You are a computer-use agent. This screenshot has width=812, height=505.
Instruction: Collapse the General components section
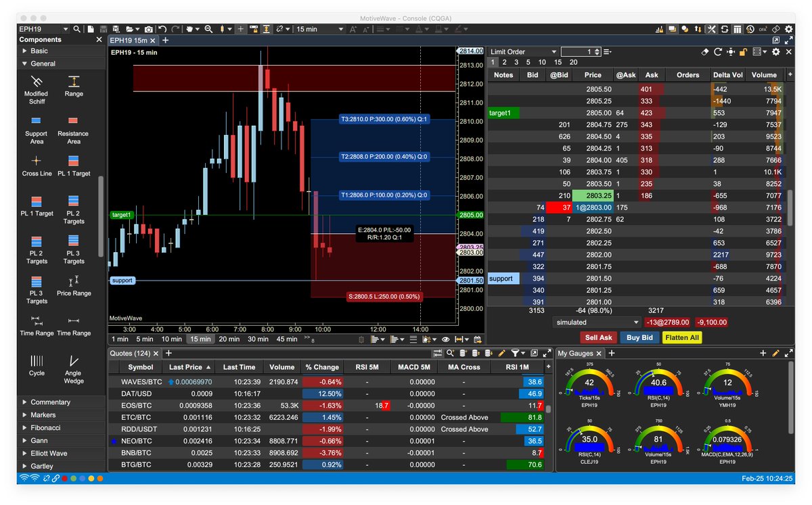coord(61,64)
